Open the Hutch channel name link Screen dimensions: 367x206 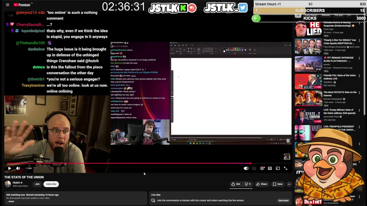tap(16, 183)
